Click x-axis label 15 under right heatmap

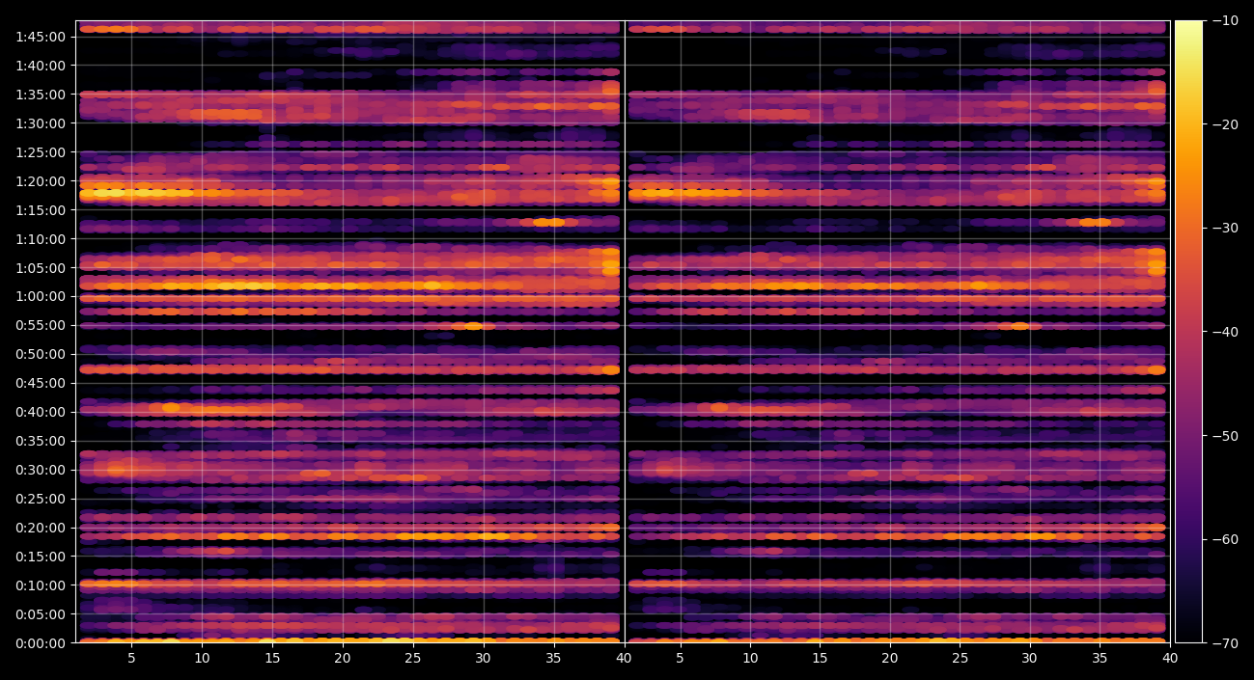coord(820,658)
